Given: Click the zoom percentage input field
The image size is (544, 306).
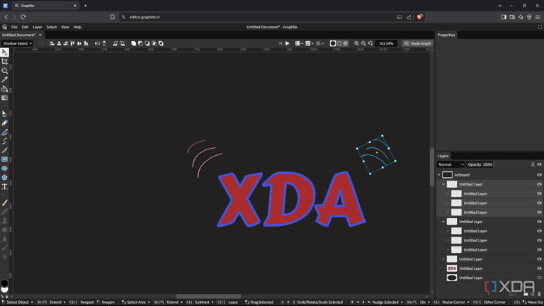Looking at the screenshot, I should coord(386,43).
